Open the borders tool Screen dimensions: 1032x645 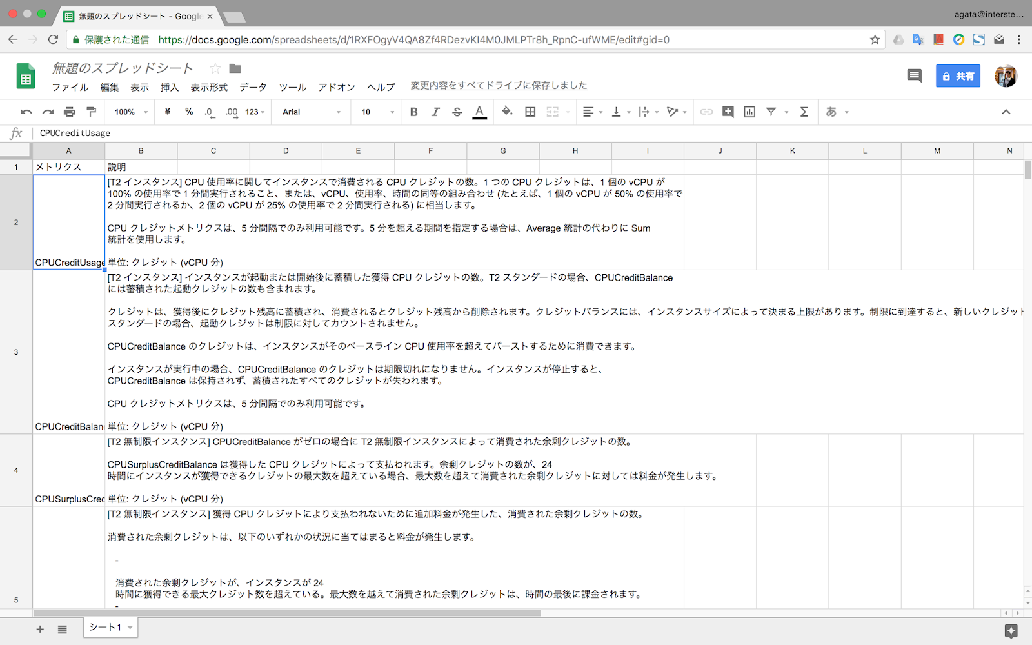530,112
